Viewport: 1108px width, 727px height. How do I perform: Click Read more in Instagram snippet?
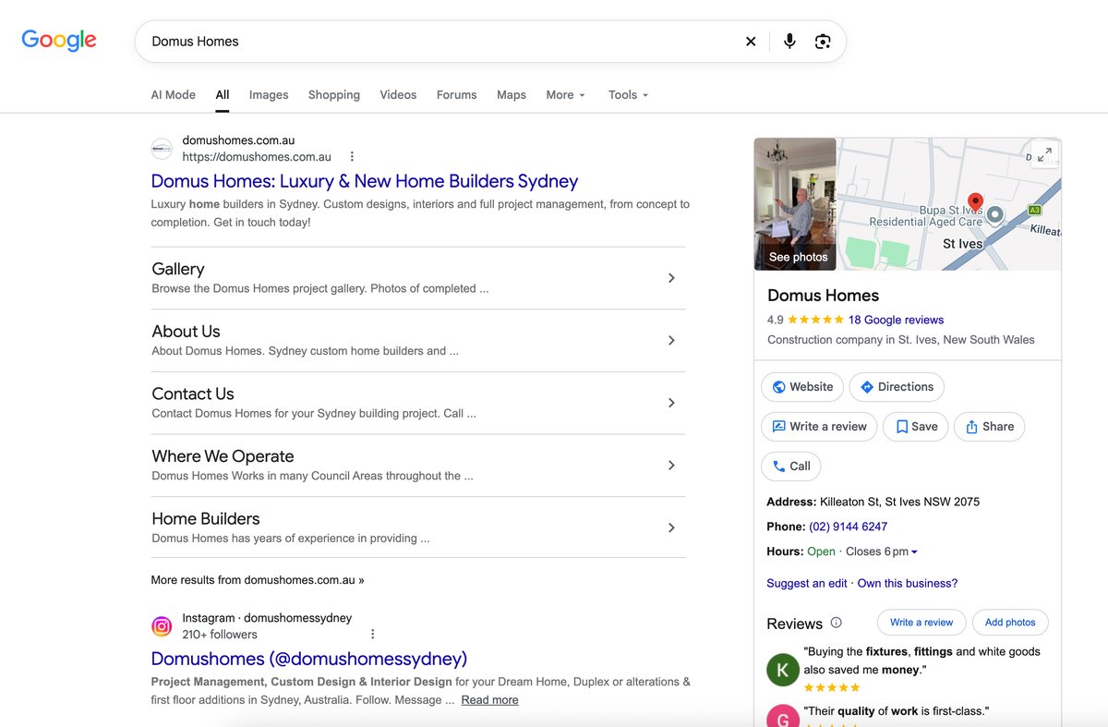(489, 700)
